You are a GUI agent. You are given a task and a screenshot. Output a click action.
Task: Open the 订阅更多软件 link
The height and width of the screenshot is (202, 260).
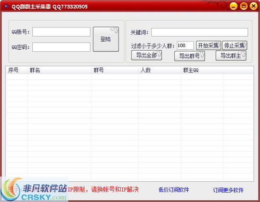[x=228, y=190]
